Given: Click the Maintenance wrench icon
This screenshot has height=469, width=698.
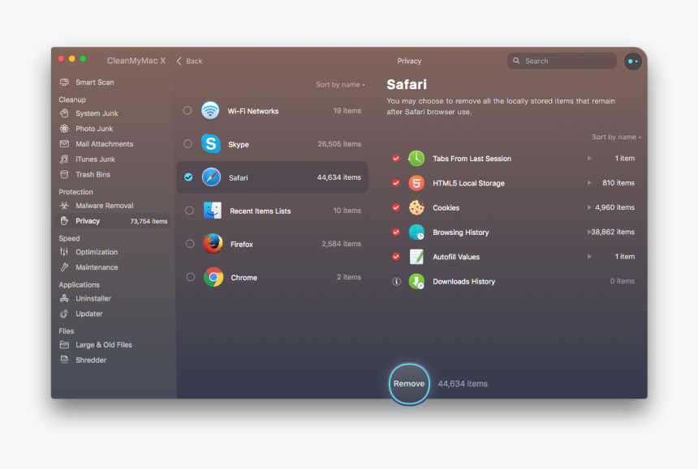Looking at the screenshot, I should pyautogui.click(x=65, y=267).
